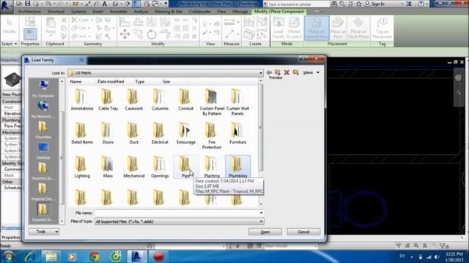Expand Files of type dropdown

[261, 221]
